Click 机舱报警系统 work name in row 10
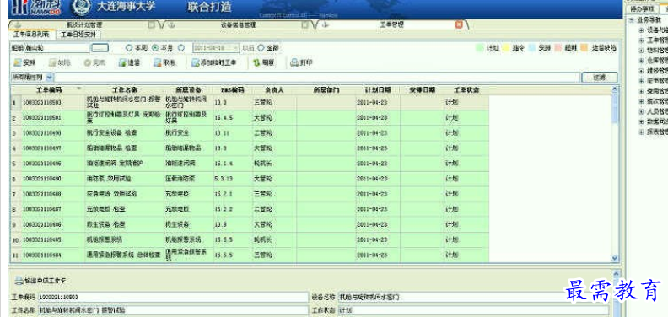 (x=105, y=240)
